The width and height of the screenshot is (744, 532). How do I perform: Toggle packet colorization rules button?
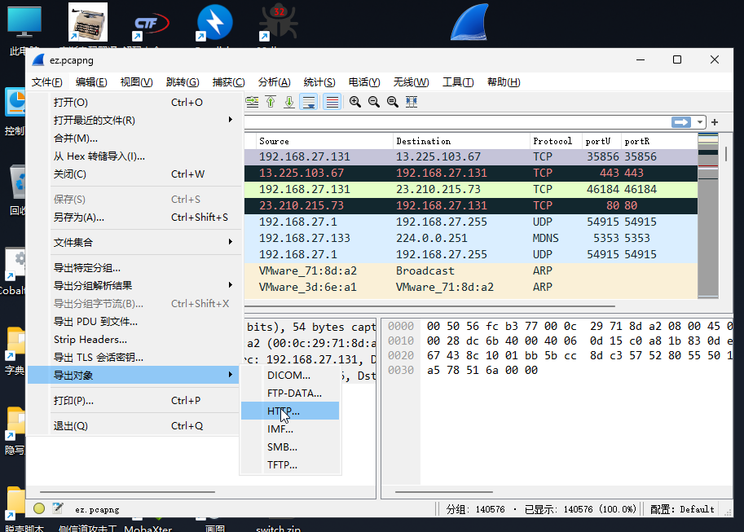(x=332, y=102)
